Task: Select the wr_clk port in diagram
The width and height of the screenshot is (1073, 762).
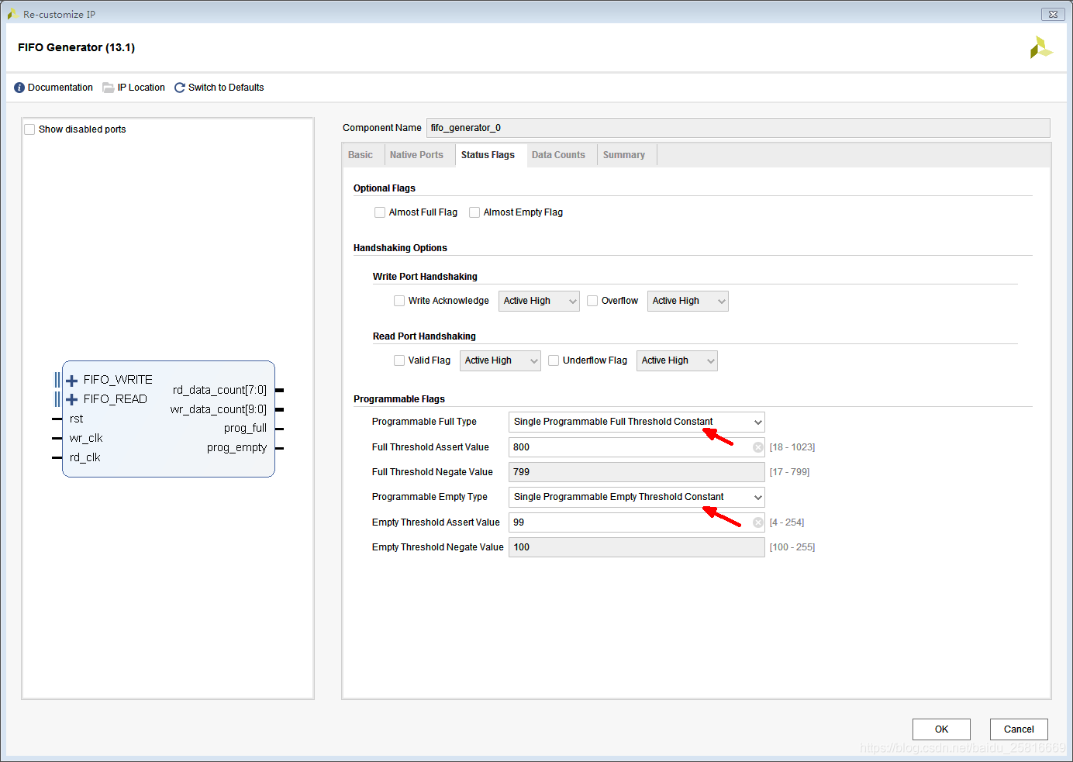Action: tap(86, 438)
